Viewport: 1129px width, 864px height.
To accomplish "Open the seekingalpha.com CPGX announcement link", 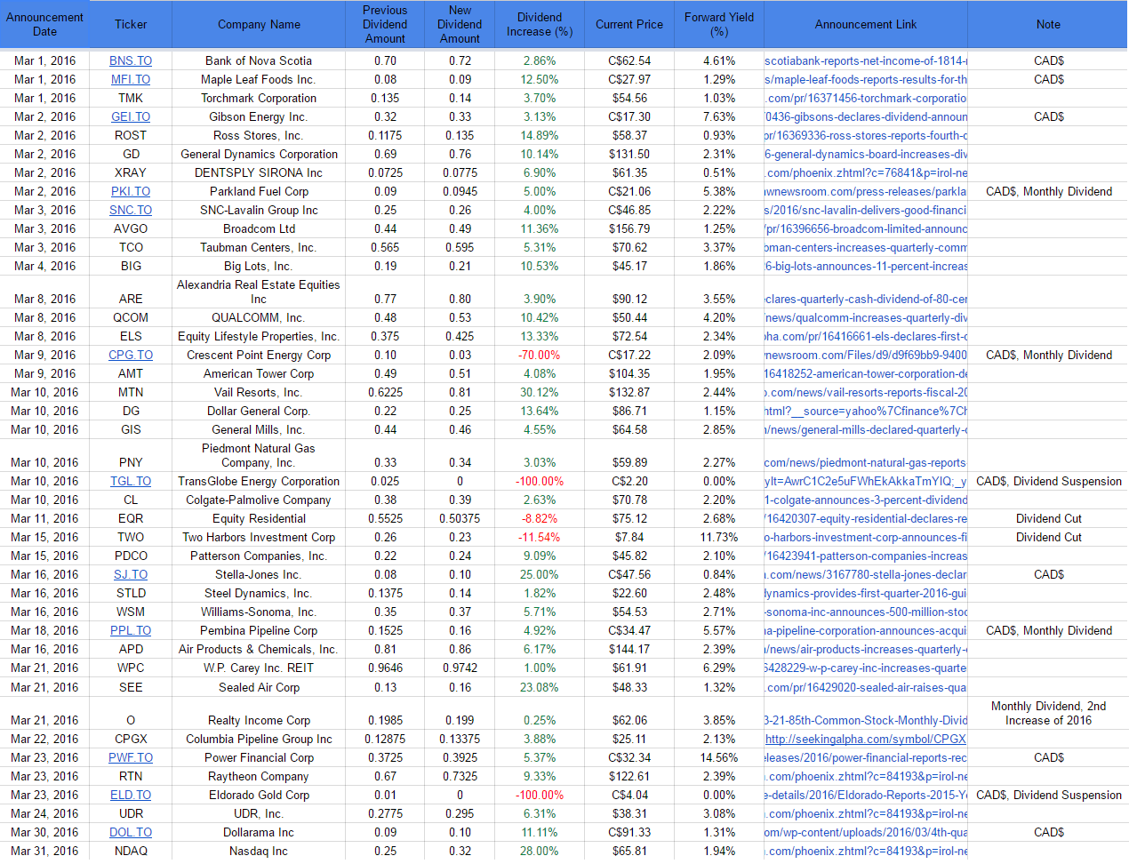I will pos(866,739).
